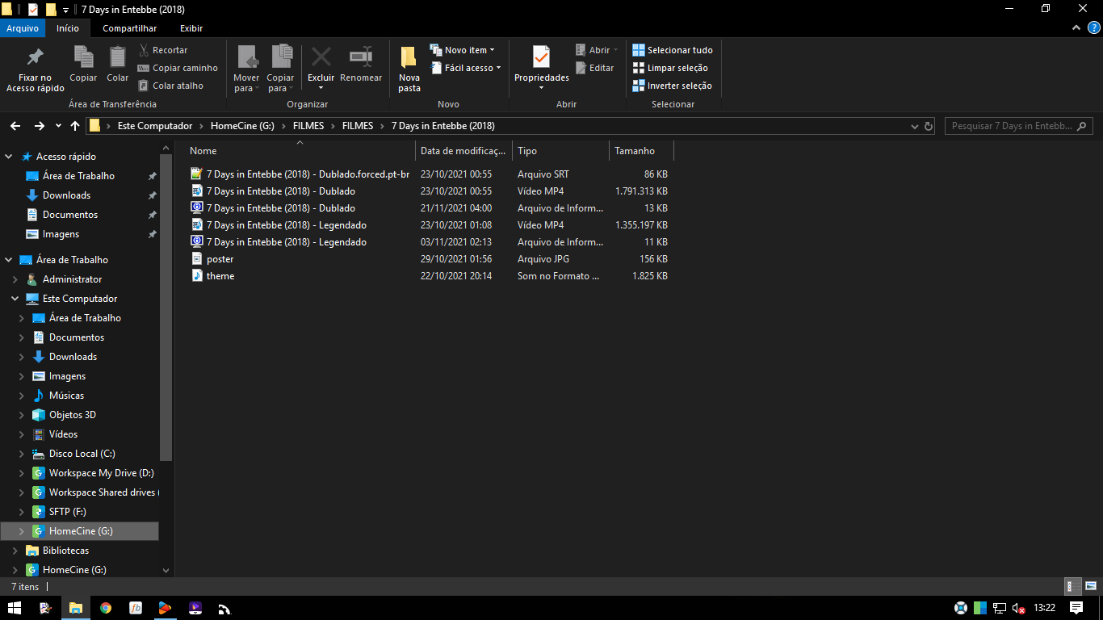Screen dimensions: 1103x620
Task: Open the Mover para command
Action: point(246,69)
